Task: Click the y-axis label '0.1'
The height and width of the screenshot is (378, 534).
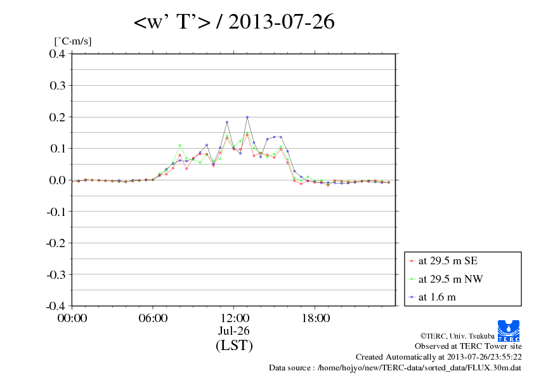Action: 57,149
